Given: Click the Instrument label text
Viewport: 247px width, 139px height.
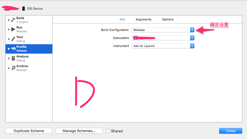Looking at the screenshot, I should click(121, 46).
